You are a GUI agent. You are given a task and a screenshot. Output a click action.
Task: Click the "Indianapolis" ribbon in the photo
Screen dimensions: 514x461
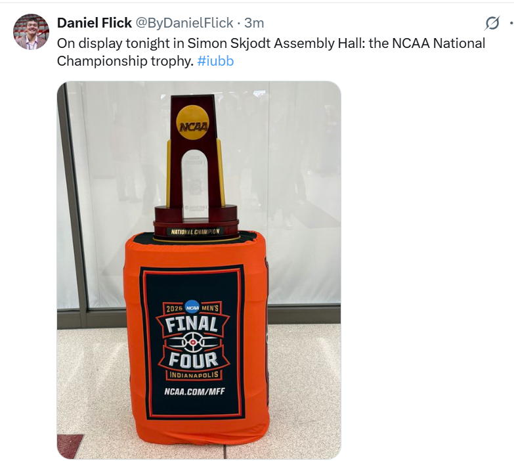[192, 376]
